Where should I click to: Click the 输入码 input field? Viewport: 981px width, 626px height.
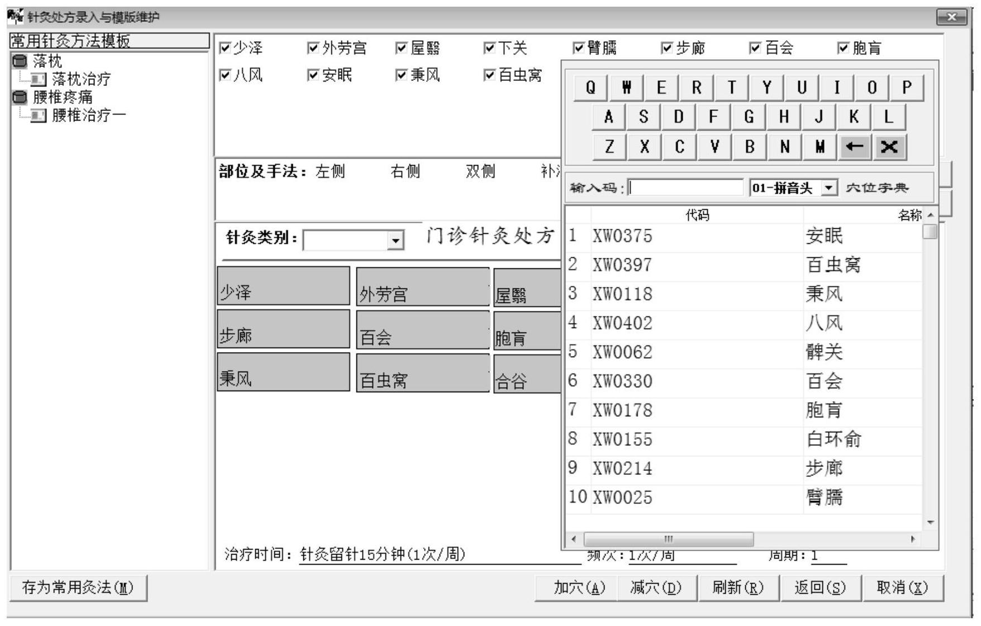tap(685, 187)
